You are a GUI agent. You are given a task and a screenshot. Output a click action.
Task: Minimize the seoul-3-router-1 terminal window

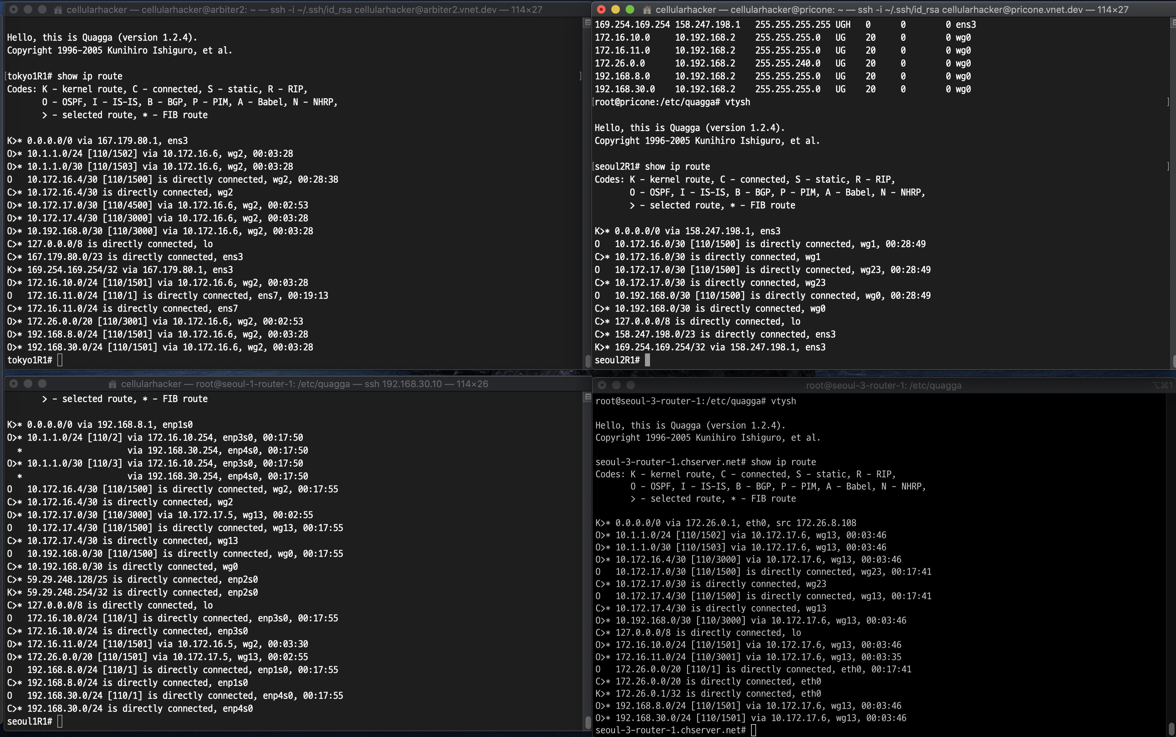coord(616,385)
